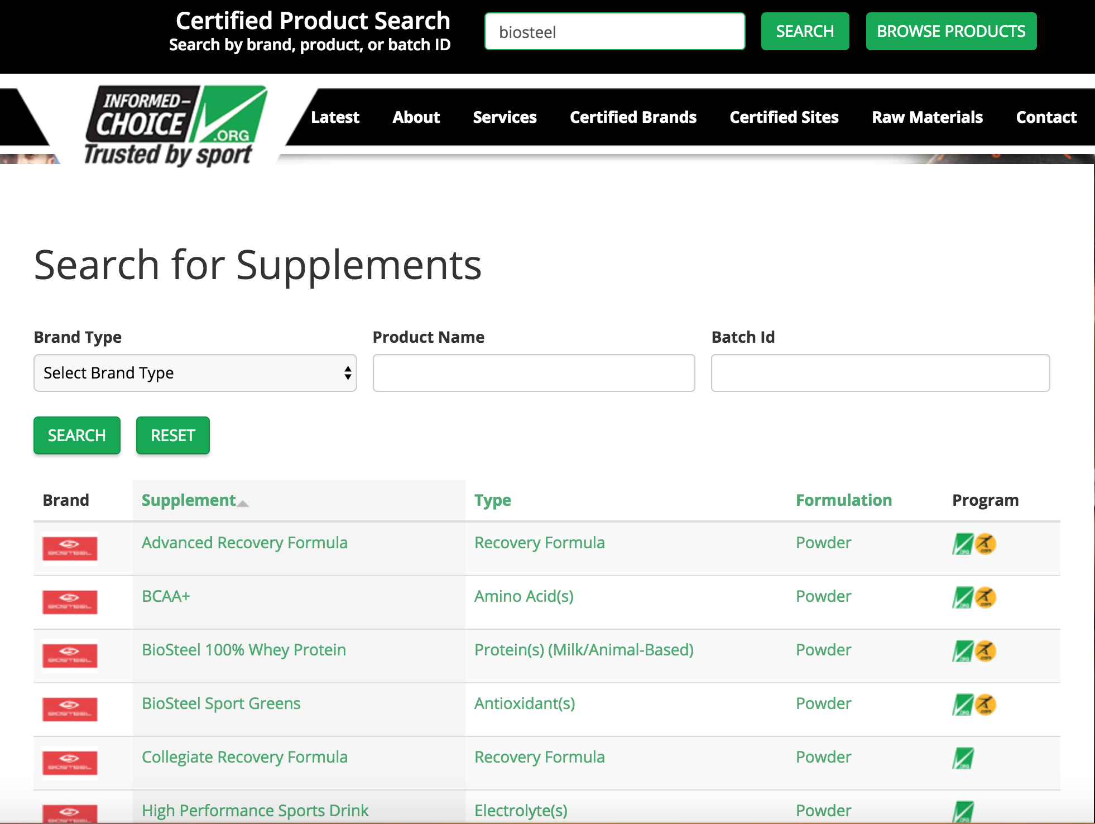1095x824 pixels.
Task: Open BioSteel brand logo in Advanced Recovery Formula row
Action: (x=70, y=548)
